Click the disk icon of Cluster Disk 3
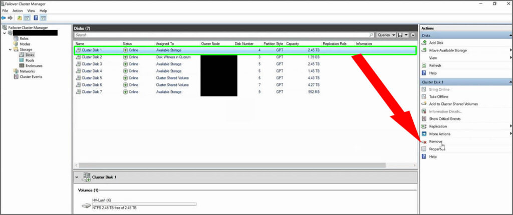513x215 pixels. coord(78,64)
